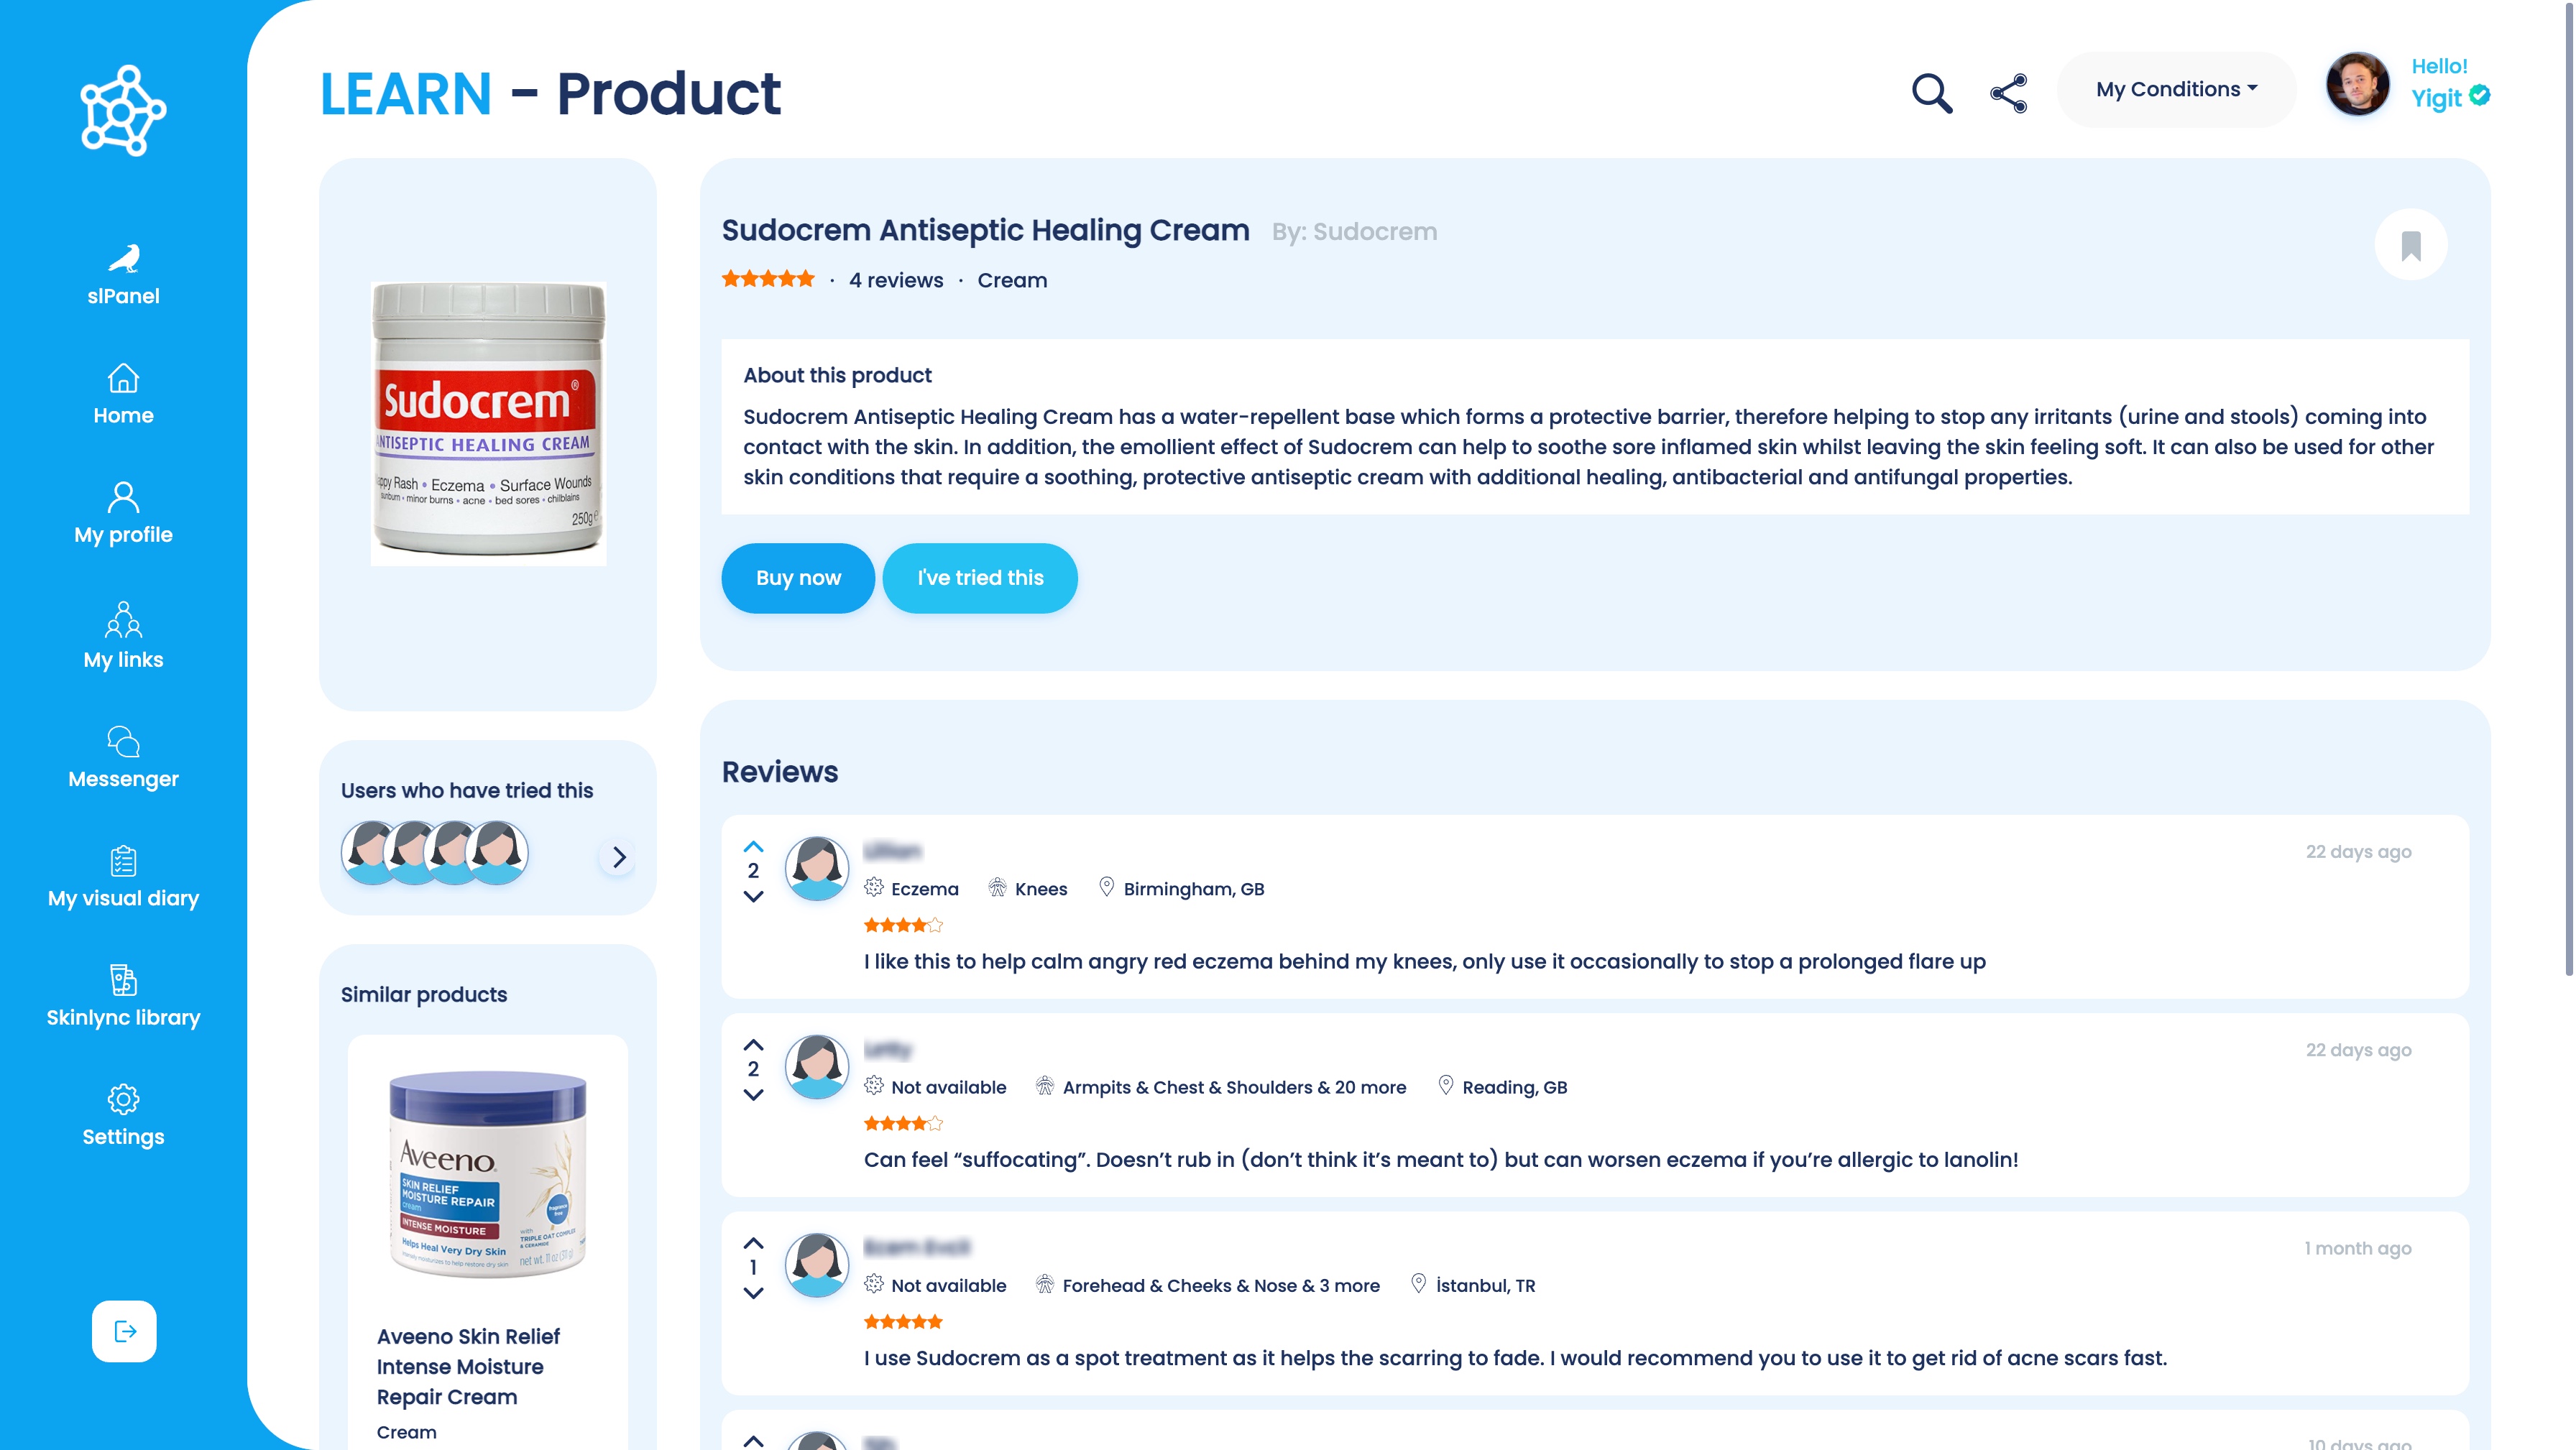Viewport: 2576px width, 1450px height.
Task: Click Birmingham reviewer's avatar
Action: click(x=816, y=868)
